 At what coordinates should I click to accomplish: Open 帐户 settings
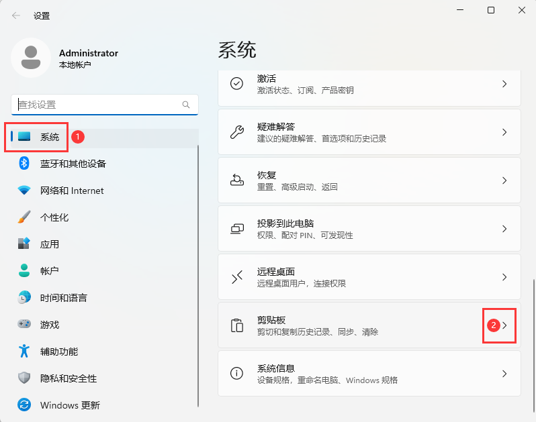pyautogui.click(x=104, y=271)
